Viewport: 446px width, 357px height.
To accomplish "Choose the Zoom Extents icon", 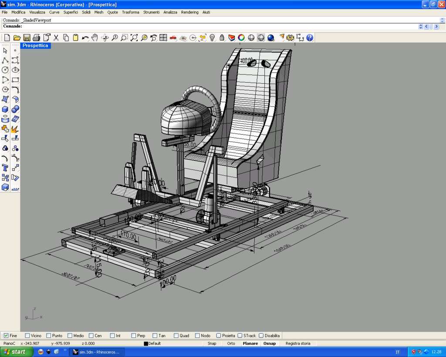I will [134, 37].
